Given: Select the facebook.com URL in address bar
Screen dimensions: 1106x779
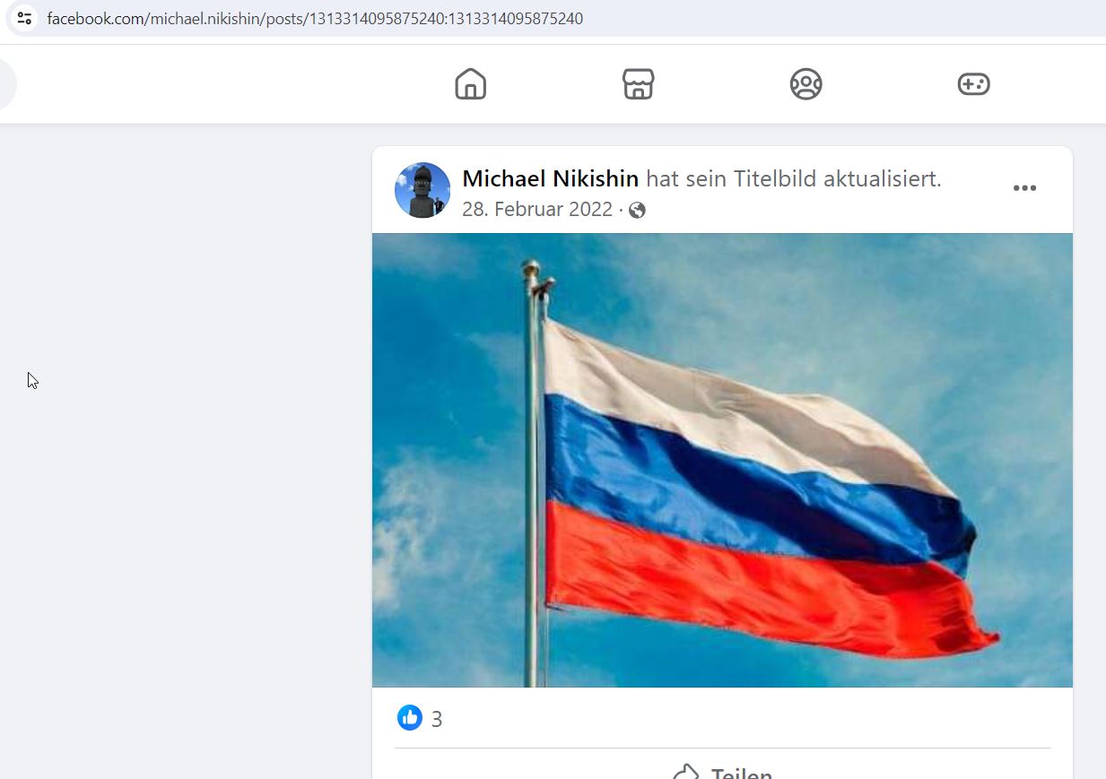Looking at the screenshot, I should pos(315,18).
